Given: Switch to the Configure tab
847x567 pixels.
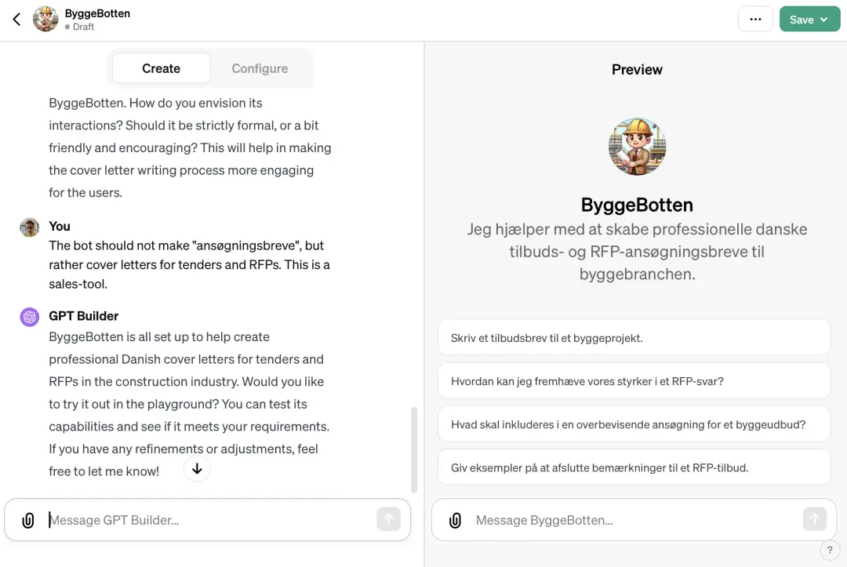Looking at the screenshot, I should pyautogui.click(x=260, y=68).
